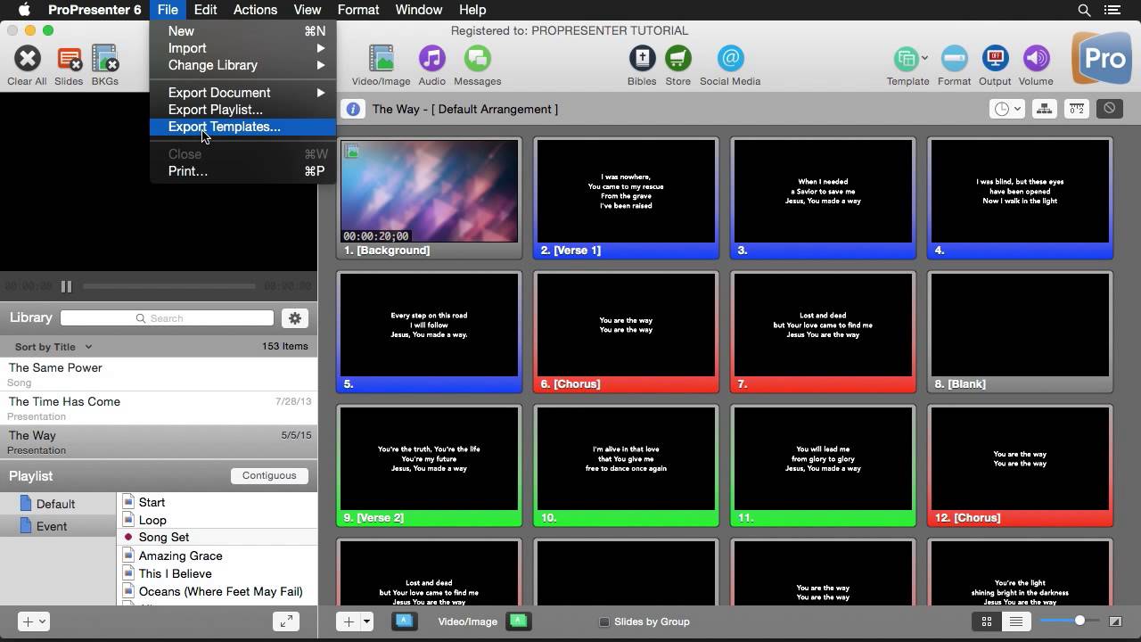Select slide 9 Verse 2 thumbnail
Screen dimensions: 1141x642
(x=429, y=465)
